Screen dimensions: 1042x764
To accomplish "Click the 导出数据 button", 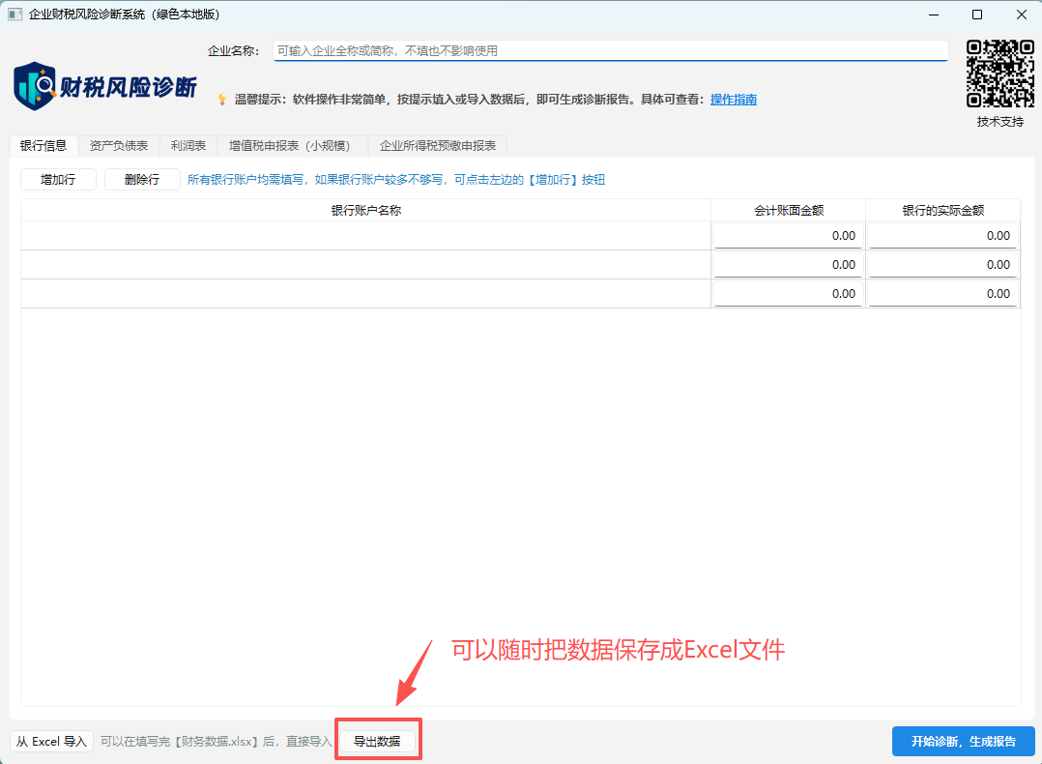I will coord(377,741).
